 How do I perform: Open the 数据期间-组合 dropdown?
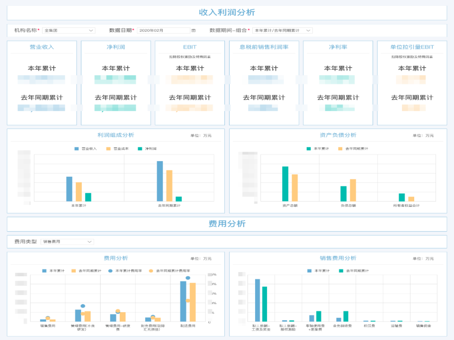click(282, 31)
